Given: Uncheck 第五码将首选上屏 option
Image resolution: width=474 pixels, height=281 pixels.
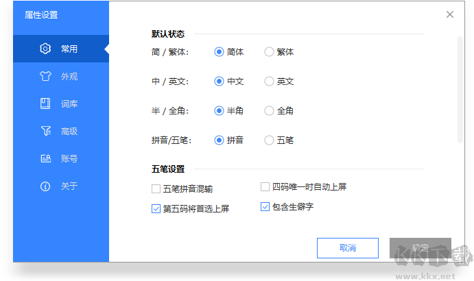Looking at the screenshot, I should (x=156, y=208).
